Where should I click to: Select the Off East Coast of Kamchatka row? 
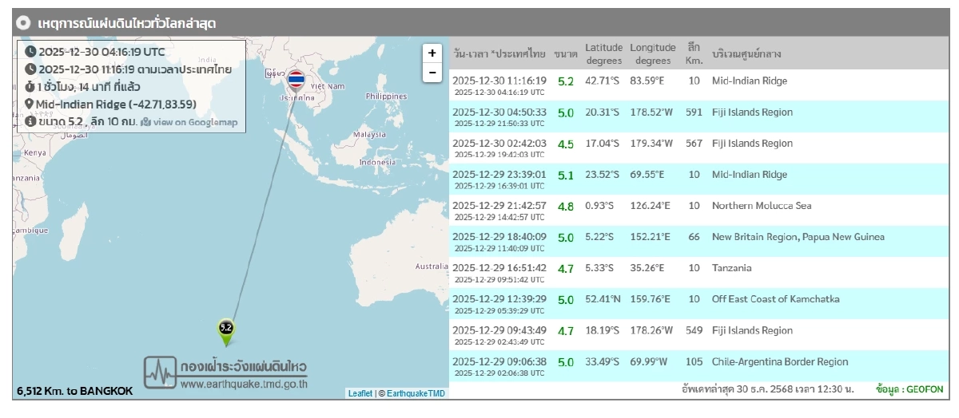(x=687, y=299)
